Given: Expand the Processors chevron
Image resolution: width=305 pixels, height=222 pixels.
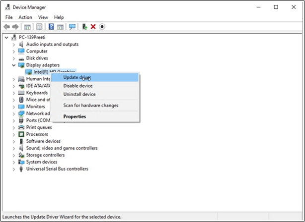Looking at the screenshot, I should click(x=13, y=134).
